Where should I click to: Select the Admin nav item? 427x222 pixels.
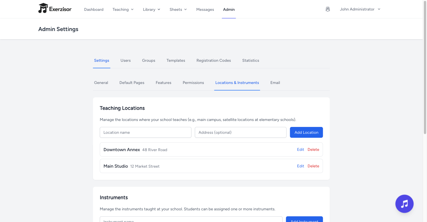pyautogui.click(x=229, y=9)
